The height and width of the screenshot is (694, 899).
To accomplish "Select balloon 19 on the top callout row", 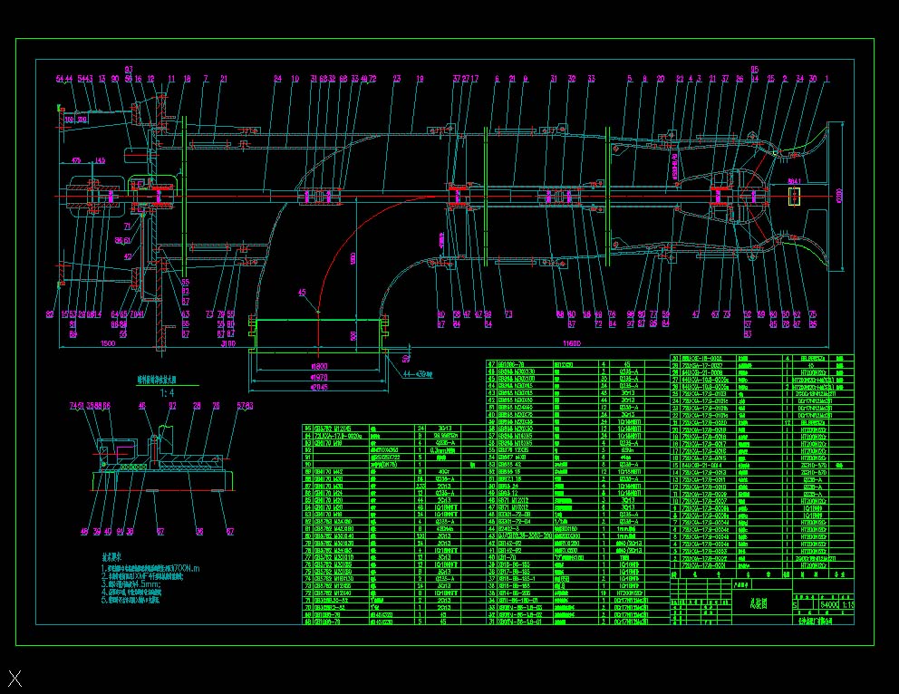I will [420, 79].
